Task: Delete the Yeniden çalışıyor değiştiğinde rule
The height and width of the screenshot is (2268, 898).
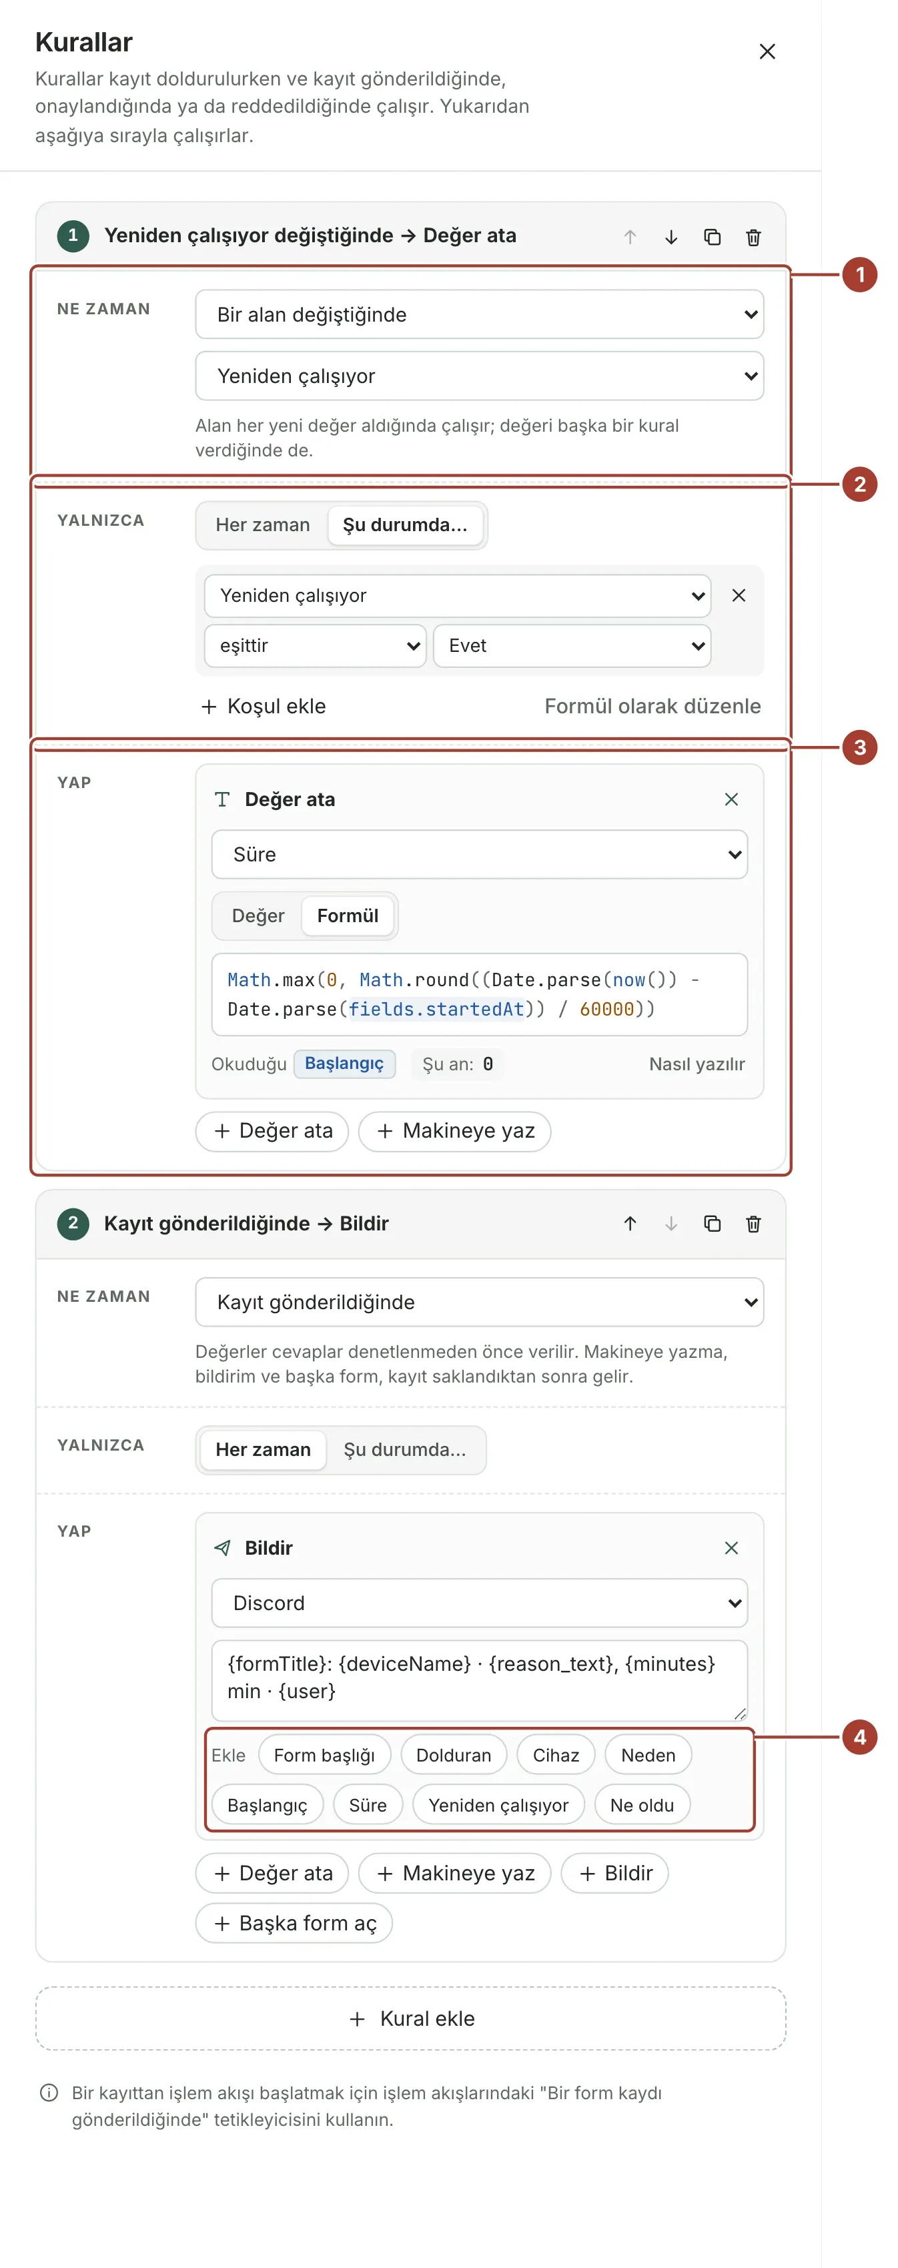Action: tap(754, 237)
